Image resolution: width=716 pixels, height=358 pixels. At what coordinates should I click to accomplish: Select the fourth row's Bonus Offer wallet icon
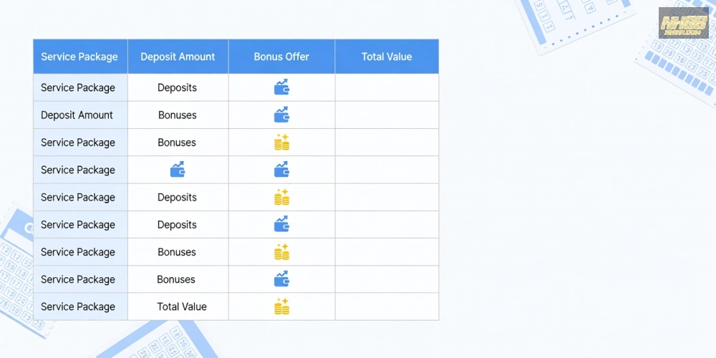281,170
